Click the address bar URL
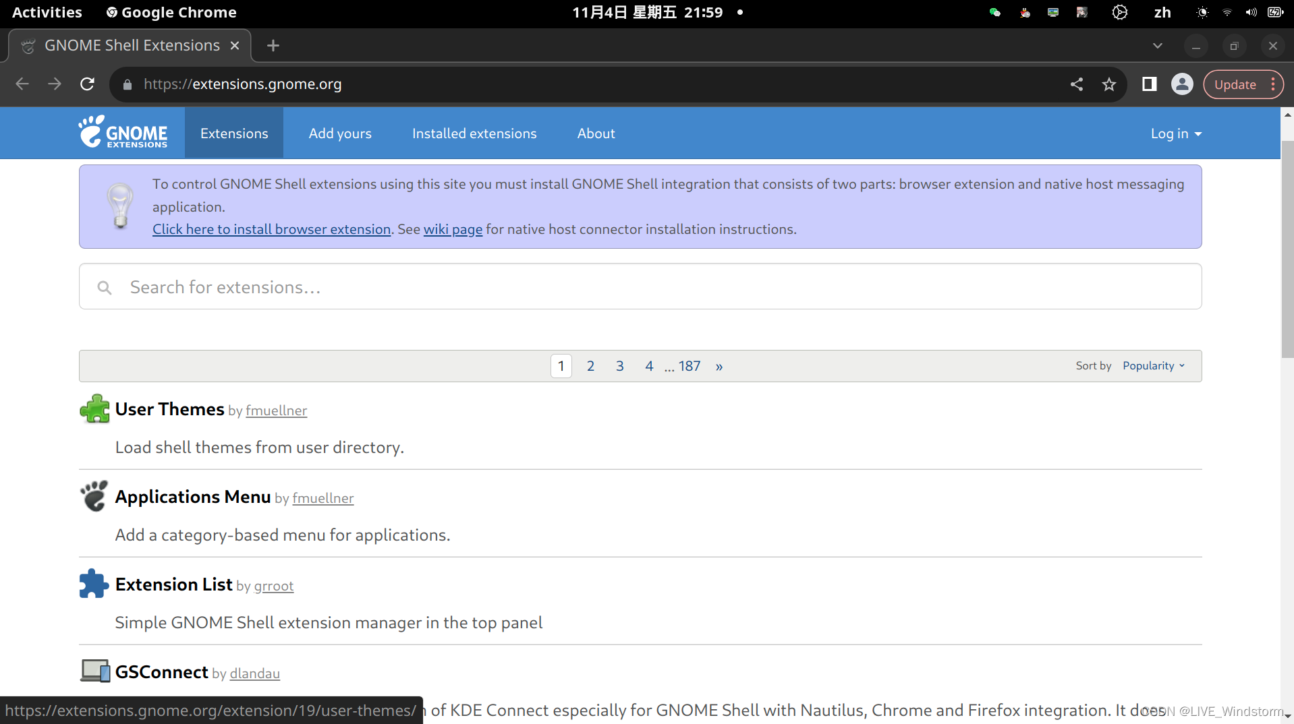 242,84
